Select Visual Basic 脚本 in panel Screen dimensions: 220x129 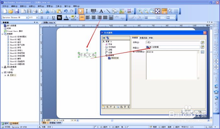(15, 31)
